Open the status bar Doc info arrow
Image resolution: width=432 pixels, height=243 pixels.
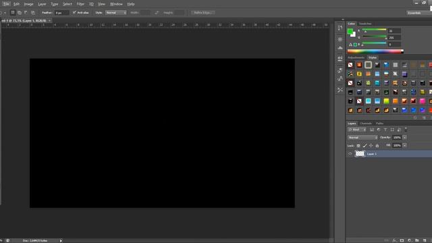61,240
